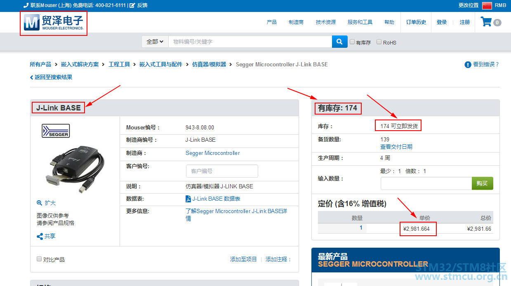511x286 pixels.
Task: Go to 工程工具 breadcrumb
Action: (119, 64)
